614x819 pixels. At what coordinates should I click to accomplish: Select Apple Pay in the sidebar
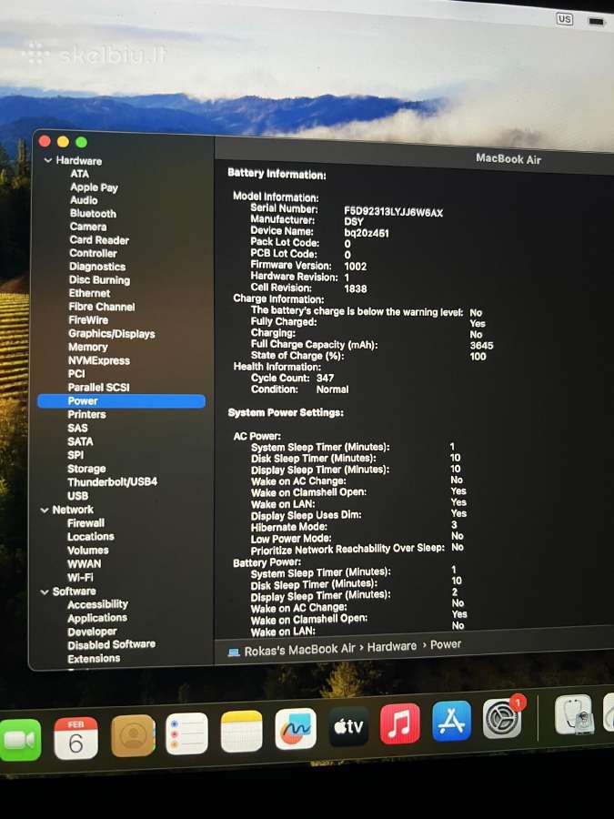click(94, 187)
